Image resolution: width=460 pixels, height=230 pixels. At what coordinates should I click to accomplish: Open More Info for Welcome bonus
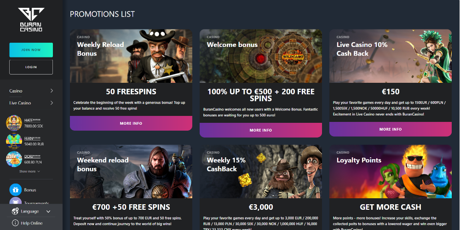(x=261, y=130)
